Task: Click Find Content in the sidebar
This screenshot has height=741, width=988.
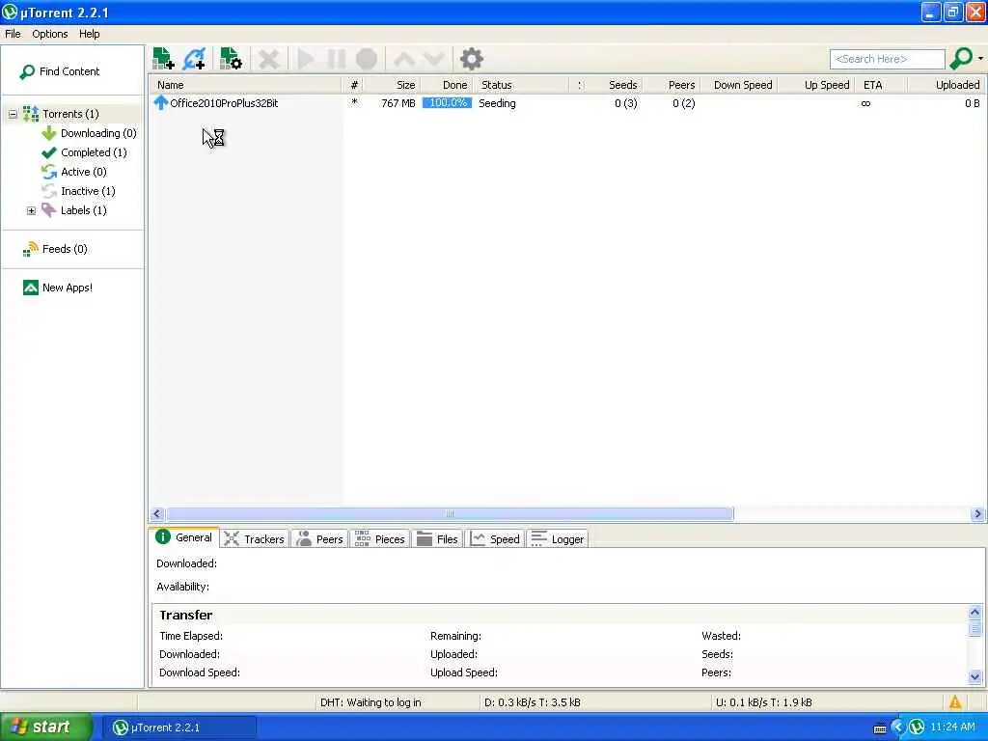Action: [61, 71]
